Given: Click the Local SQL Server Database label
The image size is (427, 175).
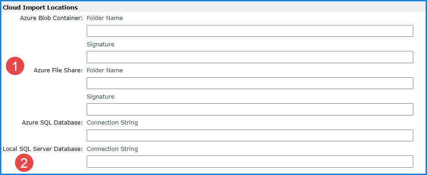Looking at the screenshot, I should tap(43, 149).
